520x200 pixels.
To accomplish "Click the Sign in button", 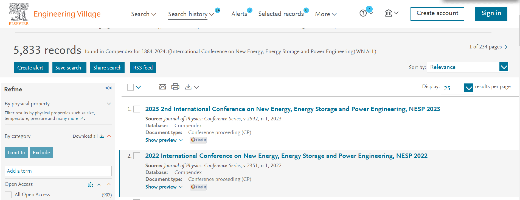I will tap(491, 14).
